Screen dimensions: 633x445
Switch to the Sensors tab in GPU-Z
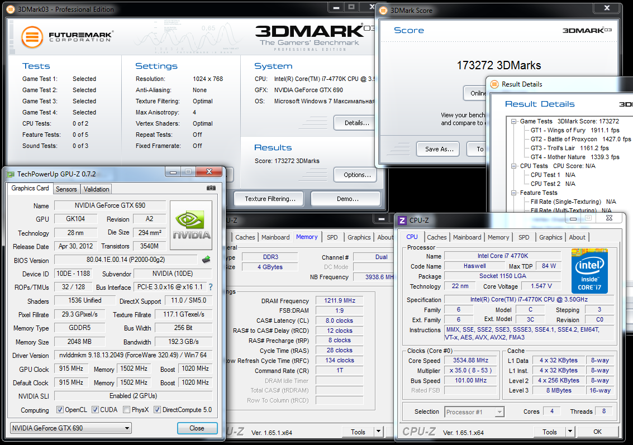tap(66, 189)
